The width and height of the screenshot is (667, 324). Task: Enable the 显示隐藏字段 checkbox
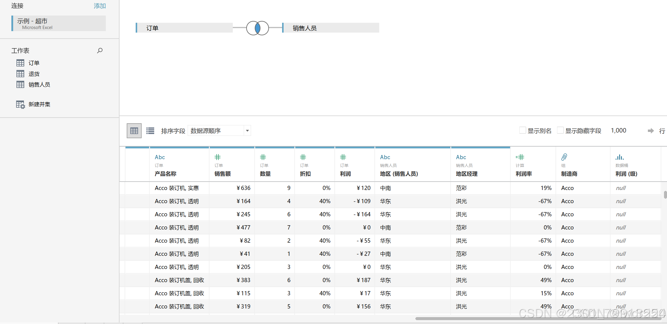pyautogui.click(x=560, y=130)
